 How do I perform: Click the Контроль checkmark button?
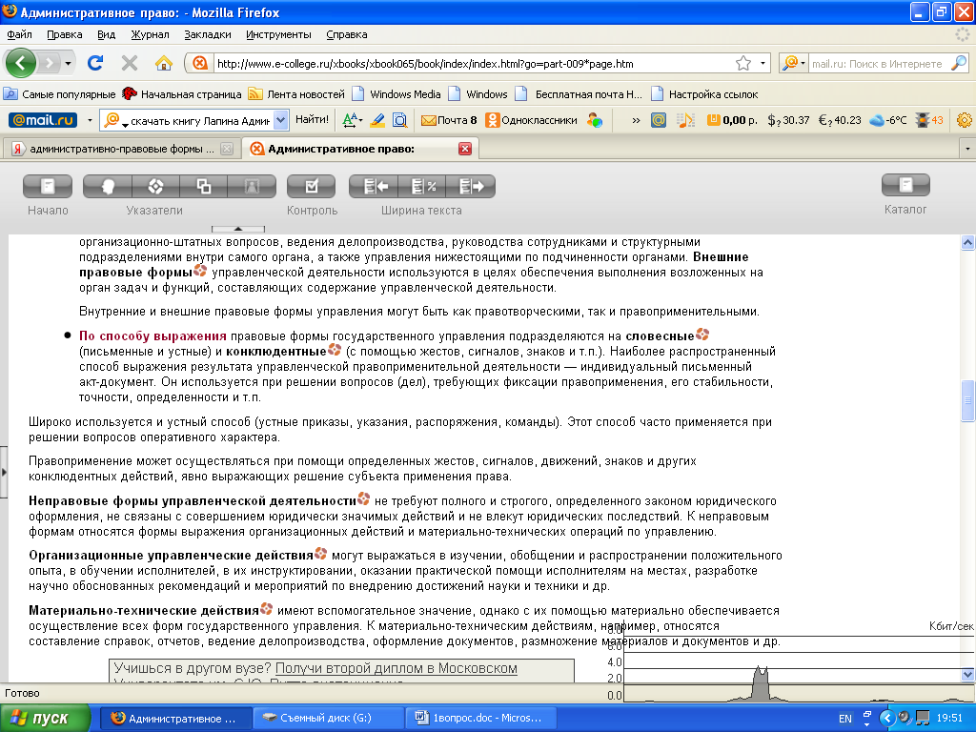[312, 186]
